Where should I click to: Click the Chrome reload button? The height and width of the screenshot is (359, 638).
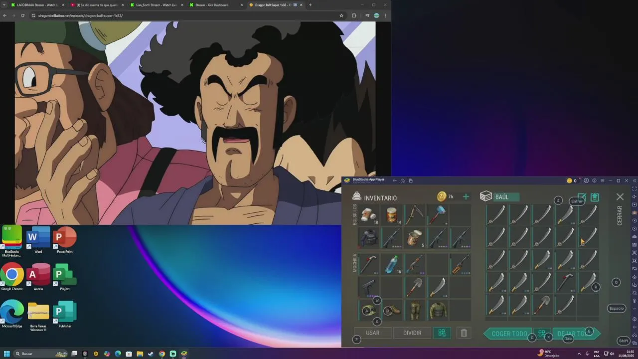[22, 15]
